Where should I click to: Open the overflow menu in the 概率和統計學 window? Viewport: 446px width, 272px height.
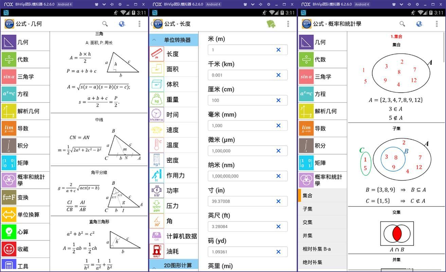point(436,24)
